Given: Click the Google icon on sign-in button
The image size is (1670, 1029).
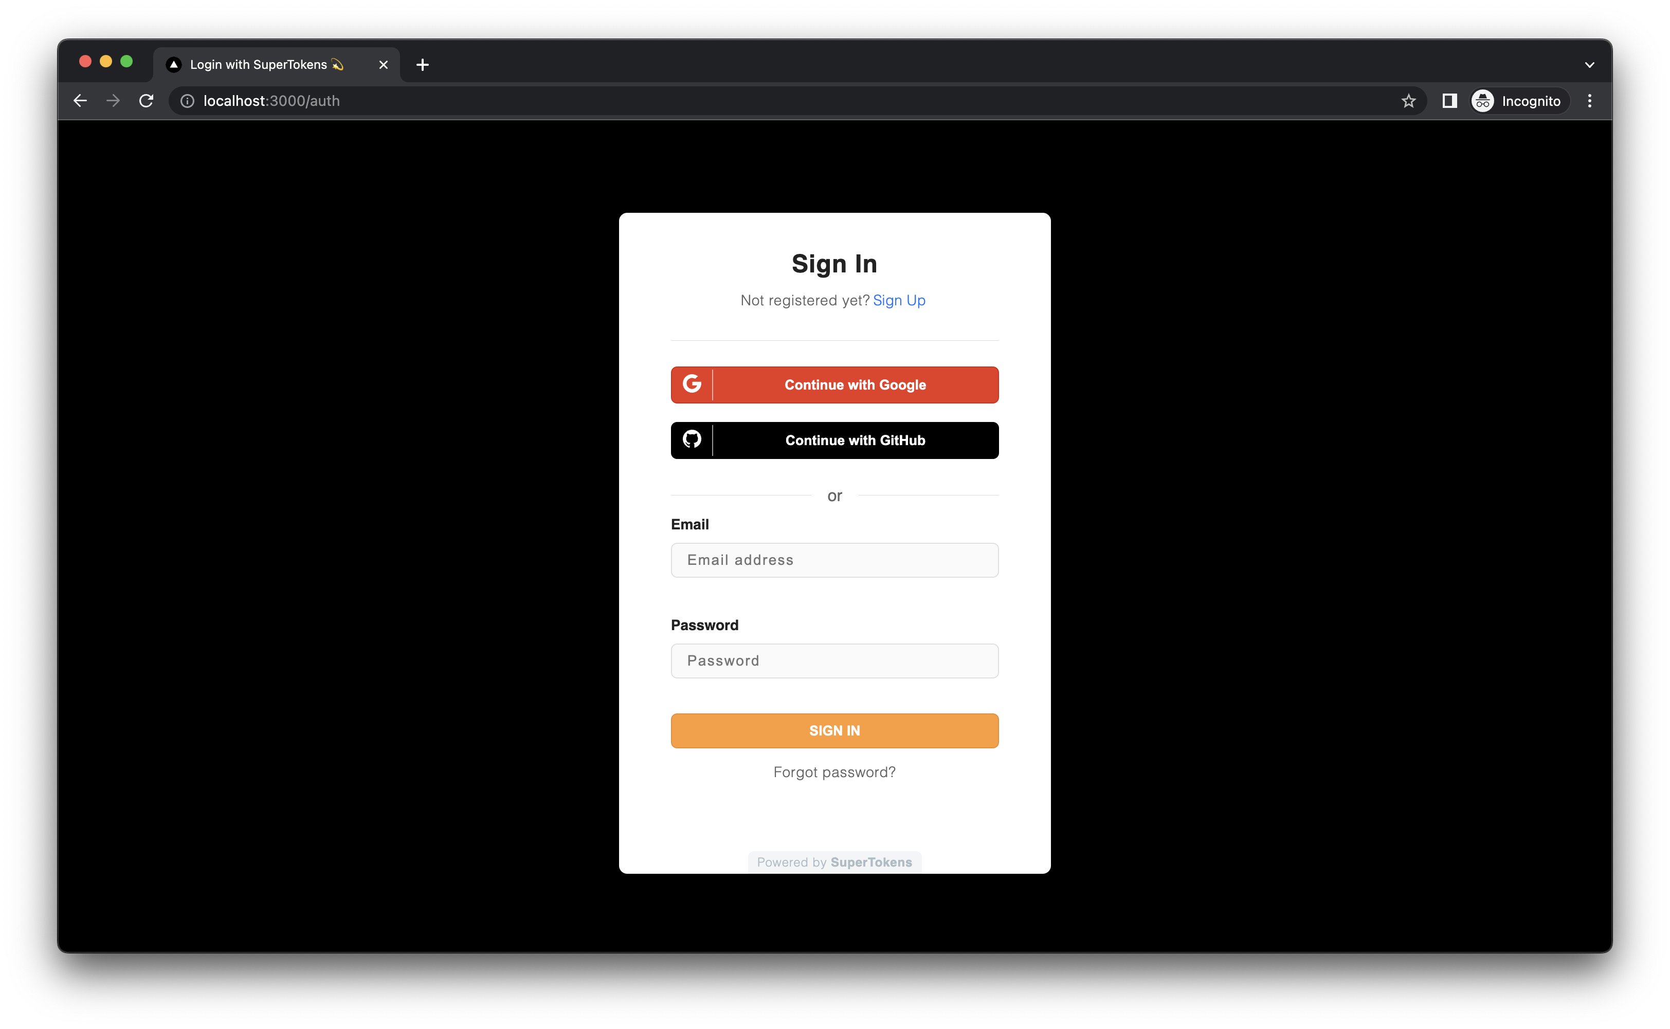Looking at the screenshot, I should [691, 384].
